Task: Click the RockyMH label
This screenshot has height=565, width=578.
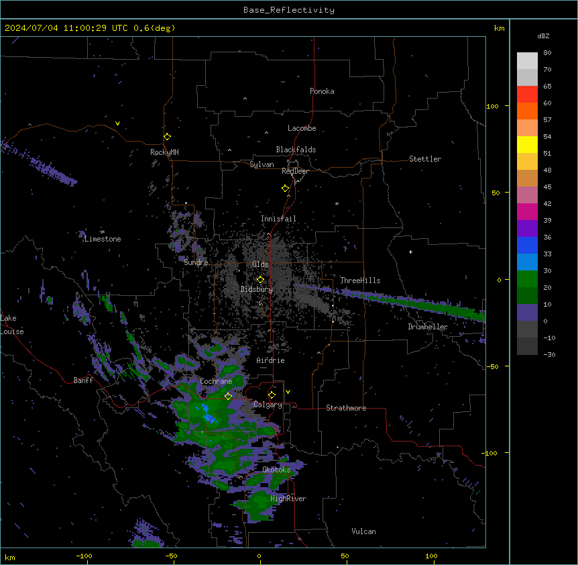Action: [x=164, y=152]
